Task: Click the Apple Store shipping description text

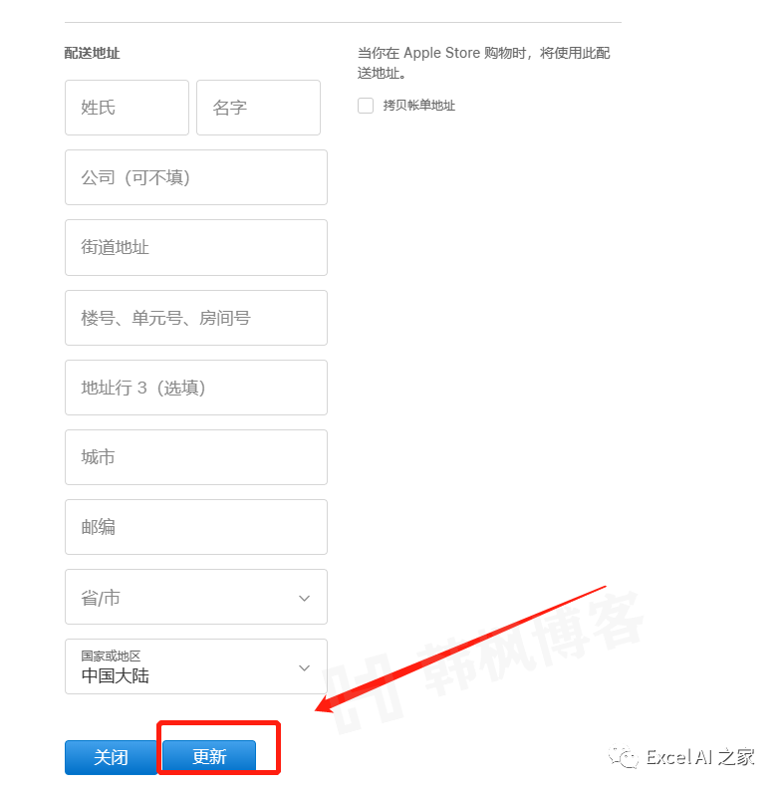Action: [x=484, y=63]
